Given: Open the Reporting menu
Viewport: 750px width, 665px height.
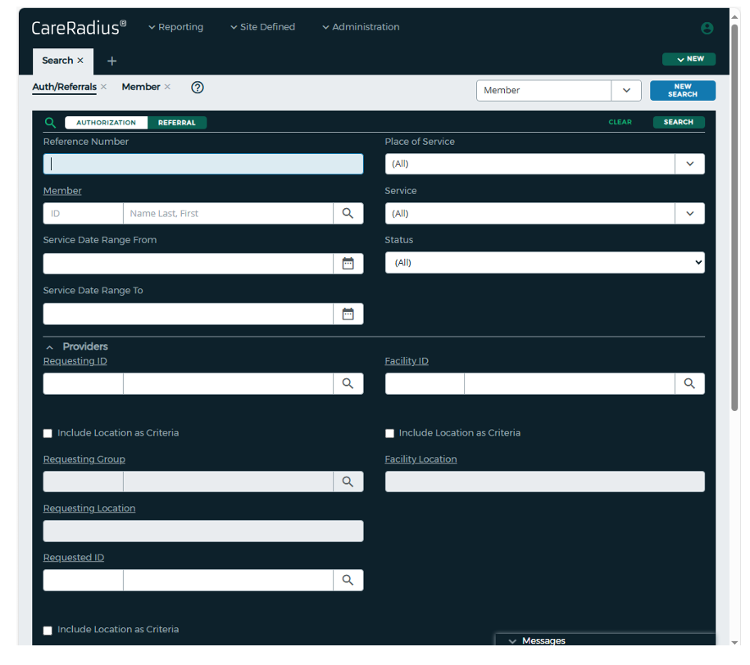Looking at the screenshot, I should pos(175,27).
